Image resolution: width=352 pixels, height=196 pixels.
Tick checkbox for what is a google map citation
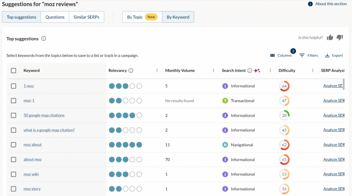tap(13, 130)
